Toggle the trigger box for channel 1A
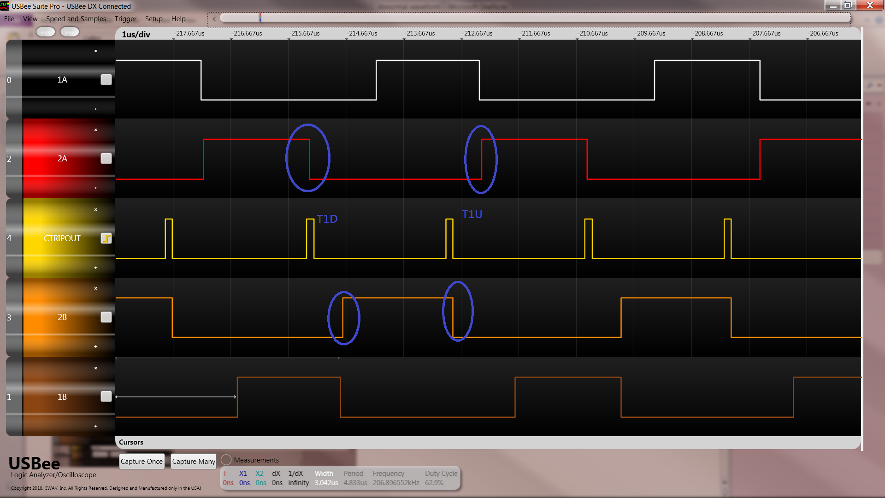This screenshot has height=498, width=885. coord(106,80)
